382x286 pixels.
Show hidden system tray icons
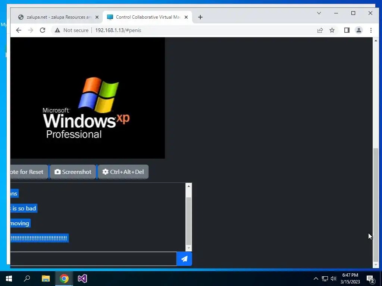click(316, 279)
